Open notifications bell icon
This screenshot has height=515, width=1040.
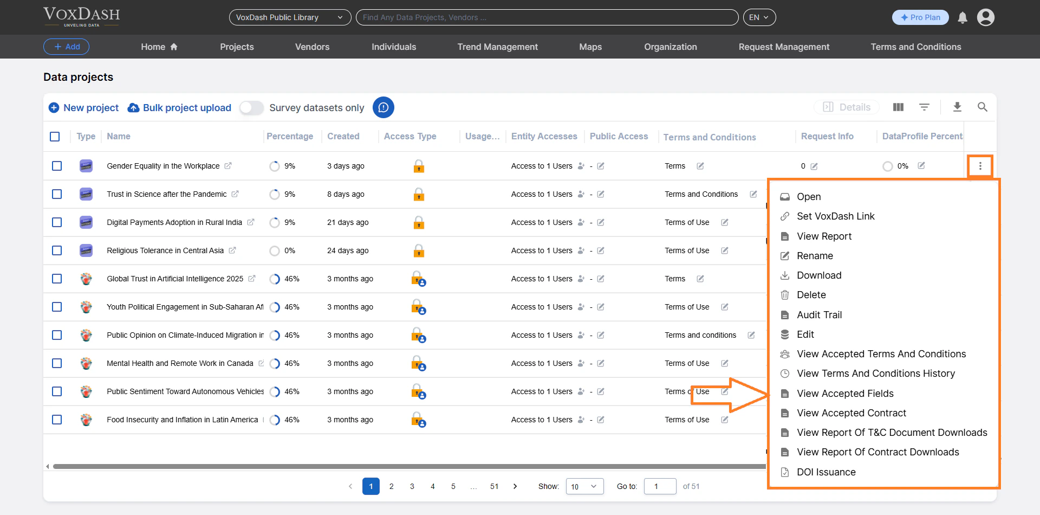963,18
